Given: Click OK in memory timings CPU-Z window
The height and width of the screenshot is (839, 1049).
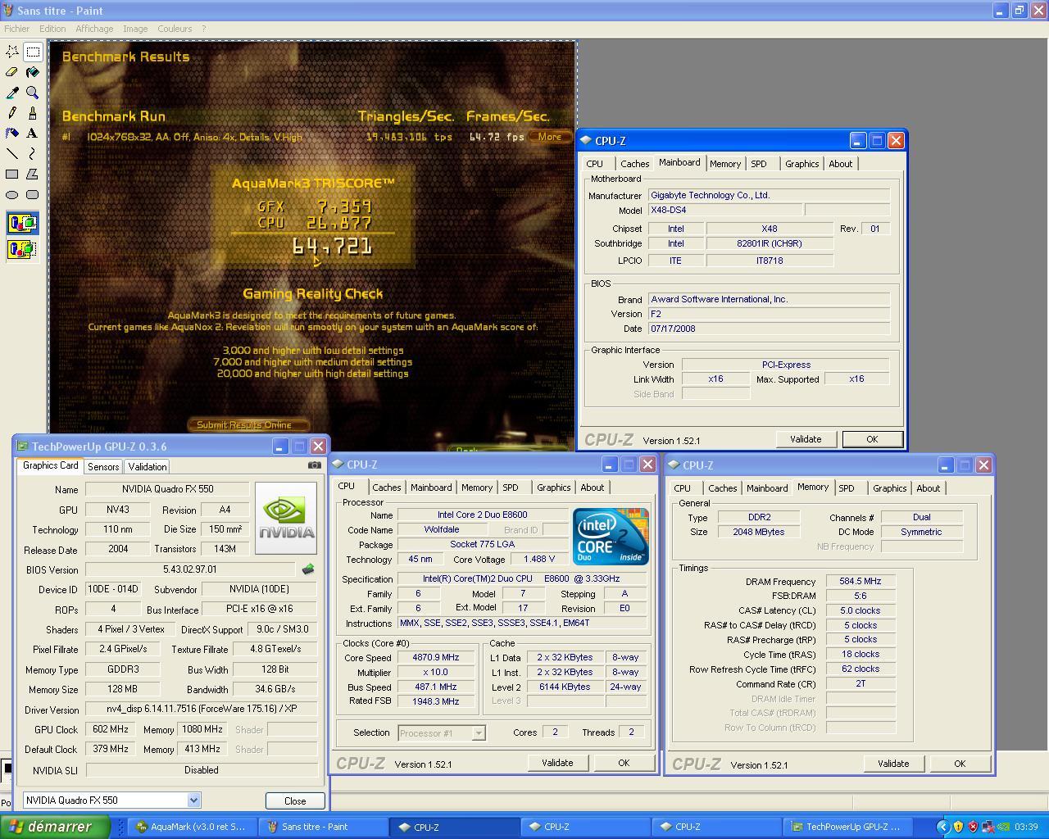Looking at the screenshot, I should click(960, 764).
